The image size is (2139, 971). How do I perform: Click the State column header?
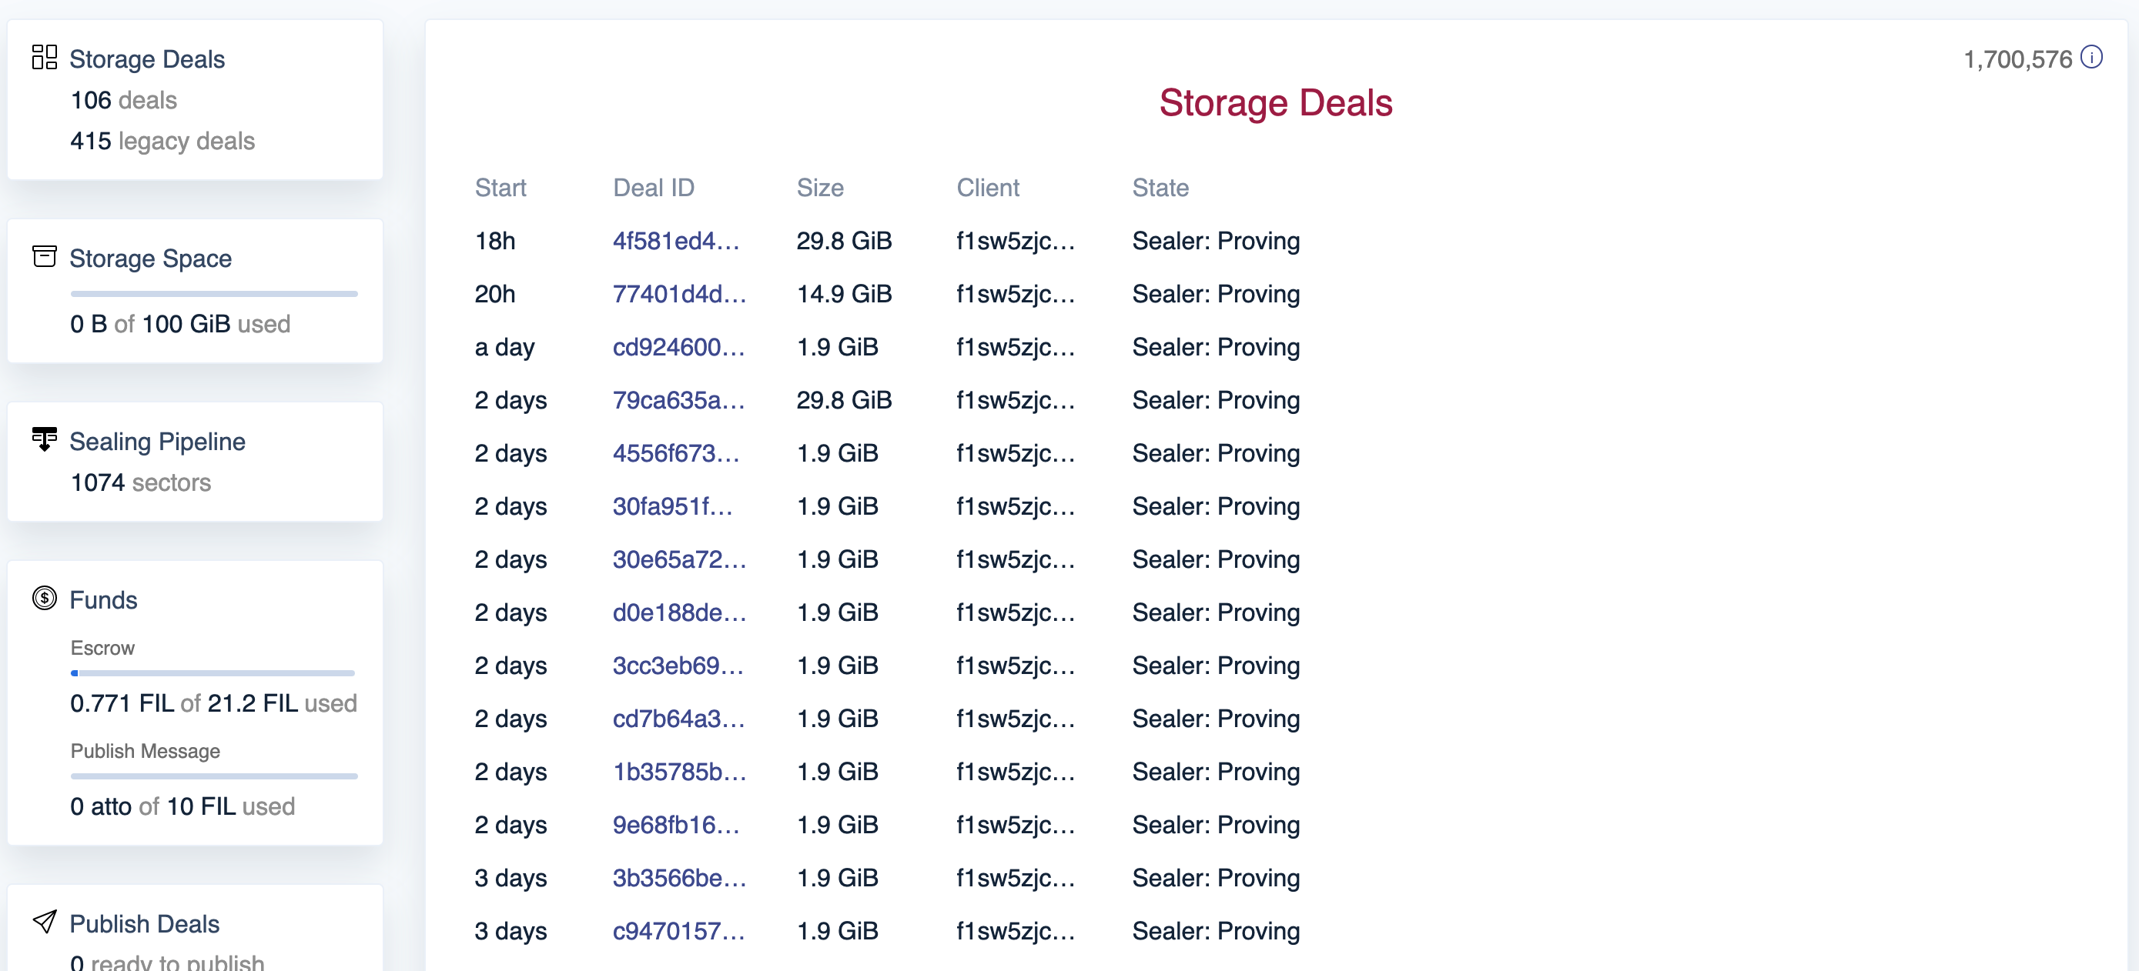(x=1160, y=188)
